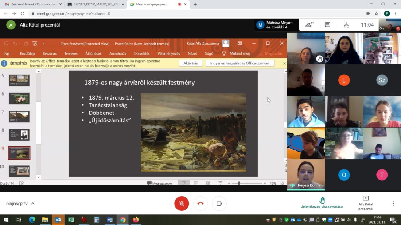Toggle the Megjegyzések notes pane
The image size is (401, 225).
(160, 183)
